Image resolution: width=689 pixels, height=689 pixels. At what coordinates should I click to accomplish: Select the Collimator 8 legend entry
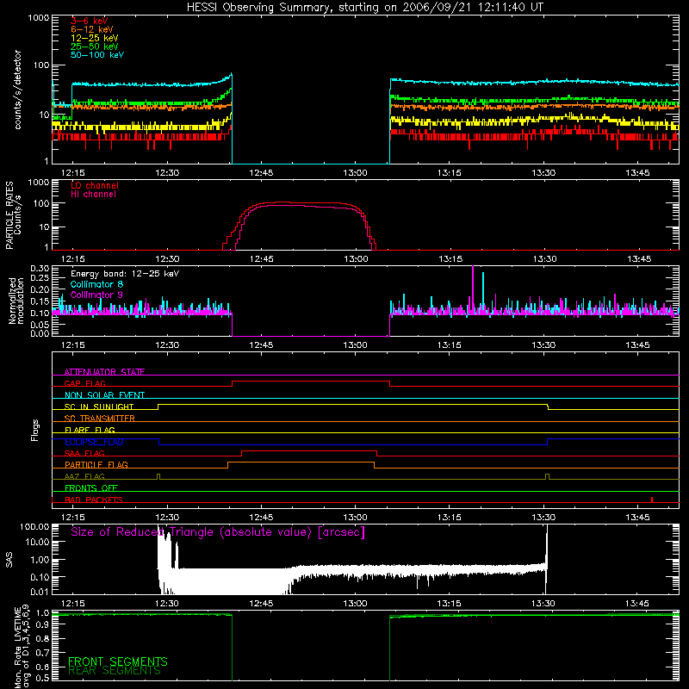click(96, 284)
